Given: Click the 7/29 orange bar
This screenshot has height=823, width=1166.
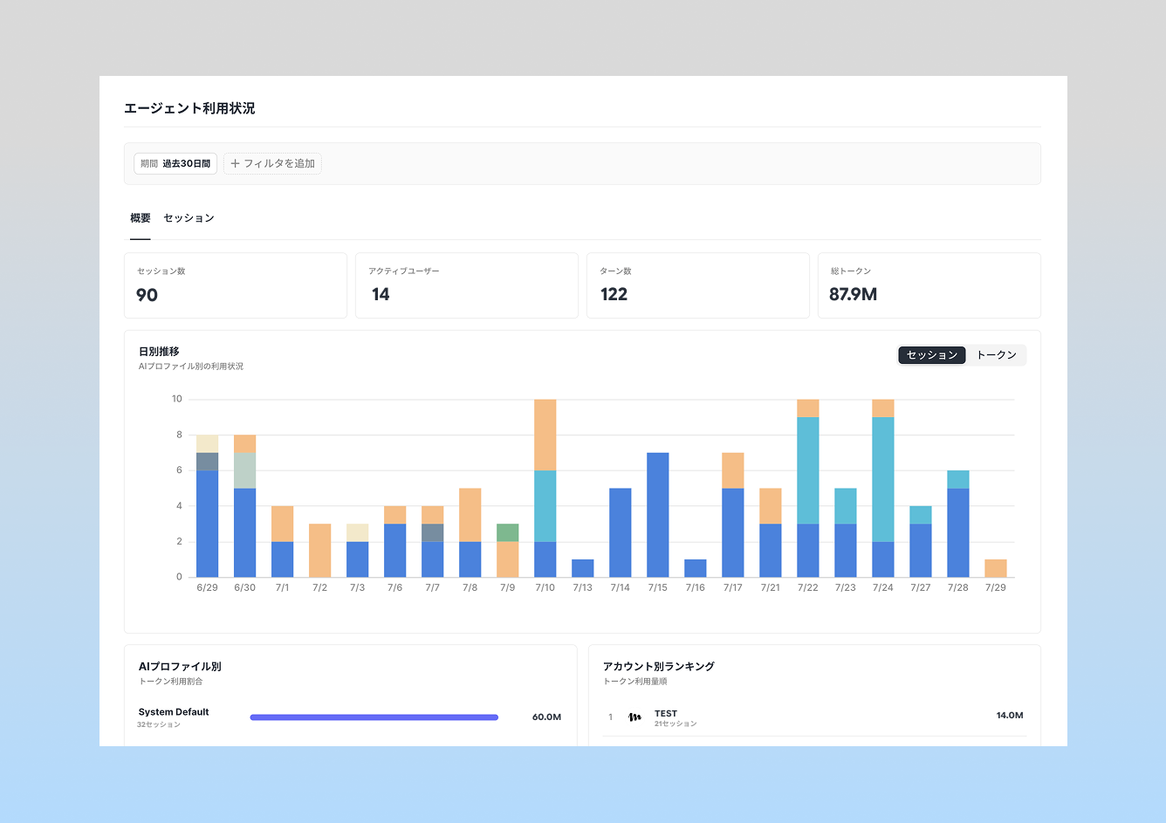Looking at the screenshot, I should pos(996,568).
